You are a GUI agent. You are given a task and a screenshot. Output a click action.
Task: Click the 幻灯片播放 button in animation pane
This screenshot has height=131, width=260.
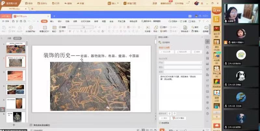[x=178, y=118]
